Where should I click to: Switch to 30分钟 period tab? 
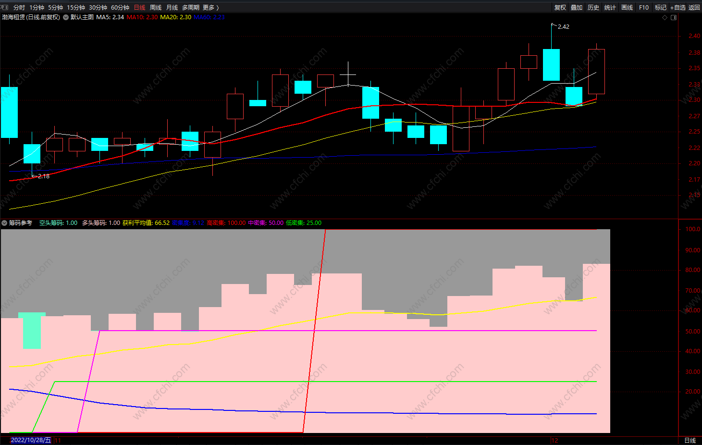(x=98, y=7)
